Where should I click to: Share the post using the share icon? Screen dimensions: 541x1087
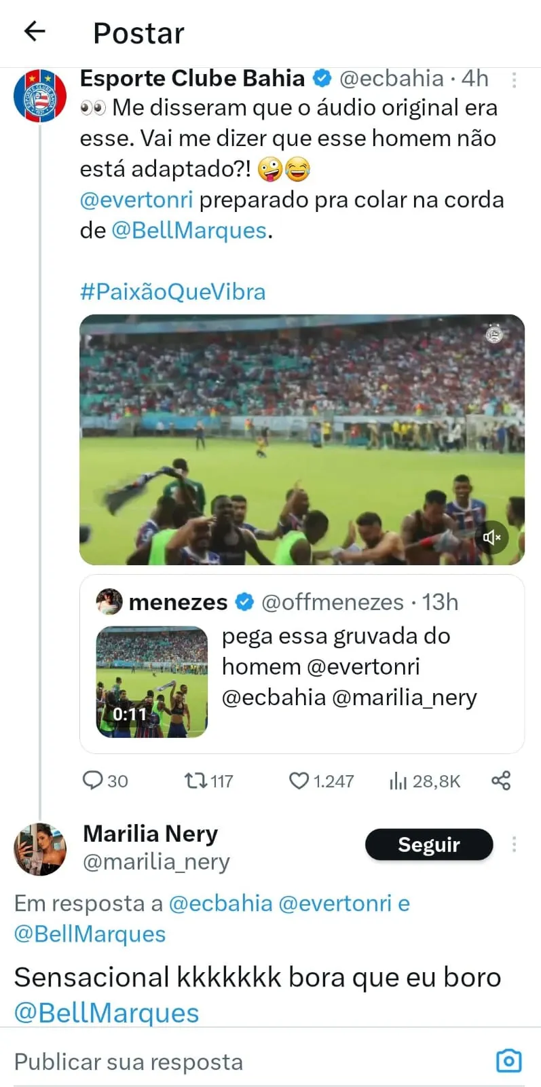(500, 781)
